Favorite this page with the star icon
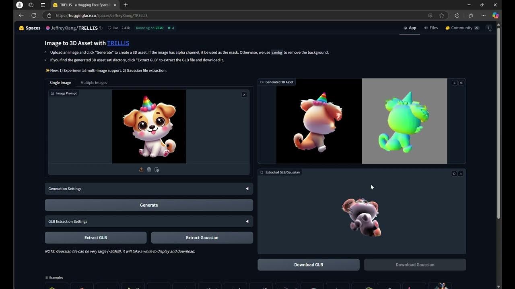The height and width of the screenshot is (289, 515). pos(442,16)
